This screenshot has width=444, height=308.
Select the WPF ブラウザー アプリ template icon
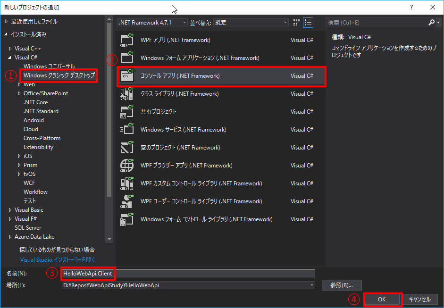tap(126, 166)
